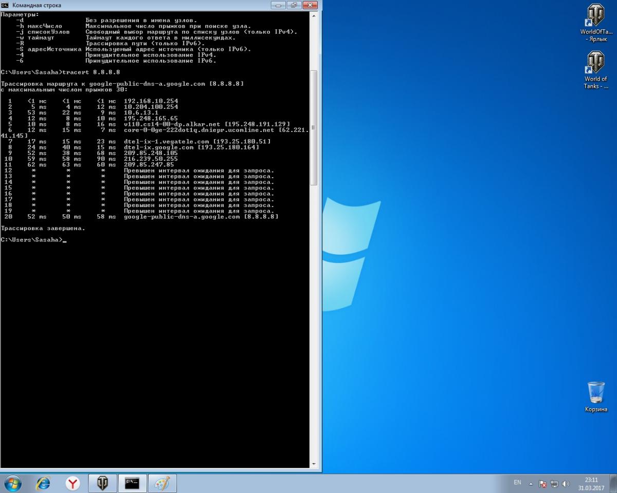
Task: Open the Windows Start menu orb
Action: pyautogui.click(x=12, y=483)
